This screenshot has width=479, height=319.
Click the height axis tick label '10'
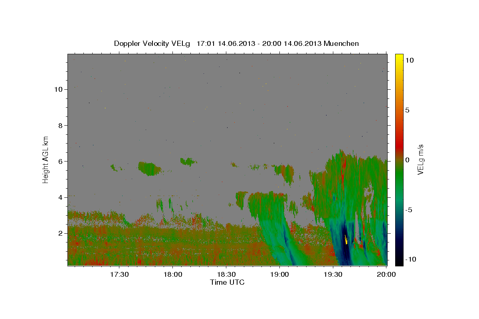(x=59, y=89)
